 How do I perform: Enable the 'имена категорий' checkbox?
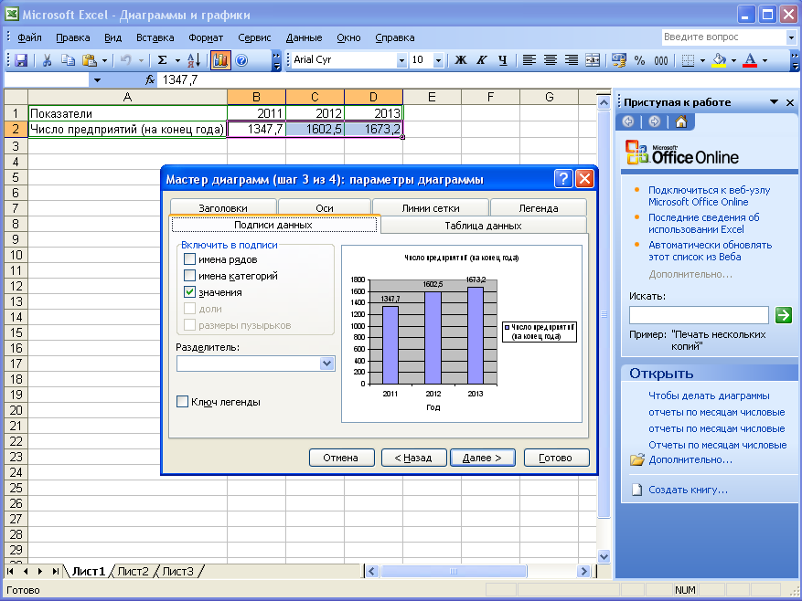click(190, 276)
